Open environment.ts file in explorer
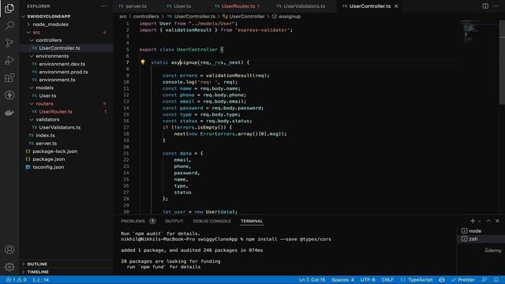The image size is (505, 284). tap(57, 80)
